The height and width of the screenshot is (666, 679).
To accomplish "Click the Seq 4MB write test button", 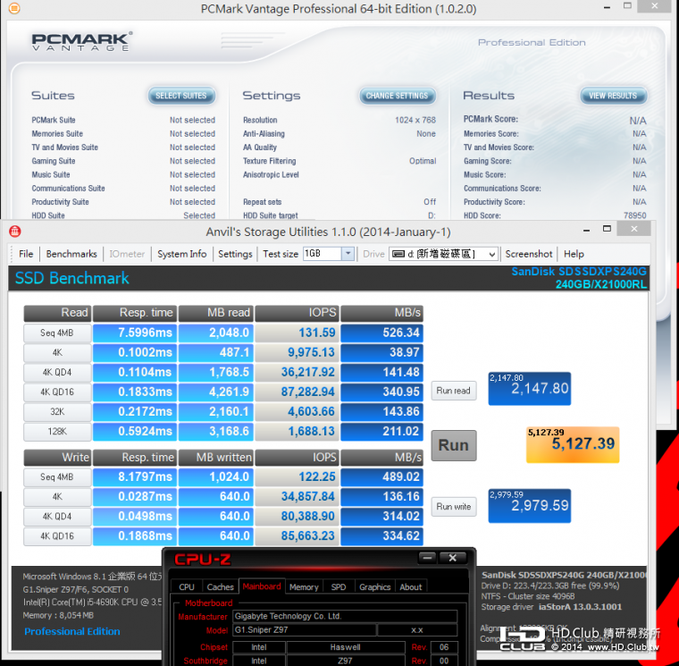I will 57,477.
